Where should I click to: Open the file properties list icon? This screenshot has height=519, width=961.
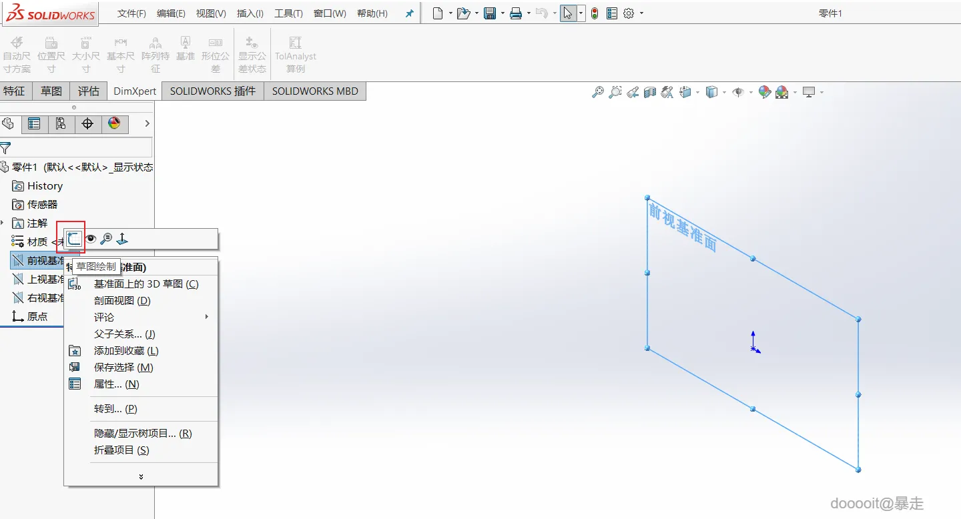pos(612,13)
